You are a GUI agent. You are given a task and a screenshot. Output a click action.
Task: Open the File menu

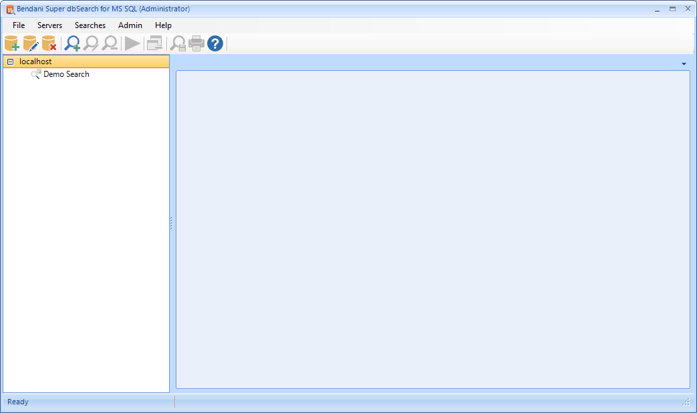[x=19, y=25]
